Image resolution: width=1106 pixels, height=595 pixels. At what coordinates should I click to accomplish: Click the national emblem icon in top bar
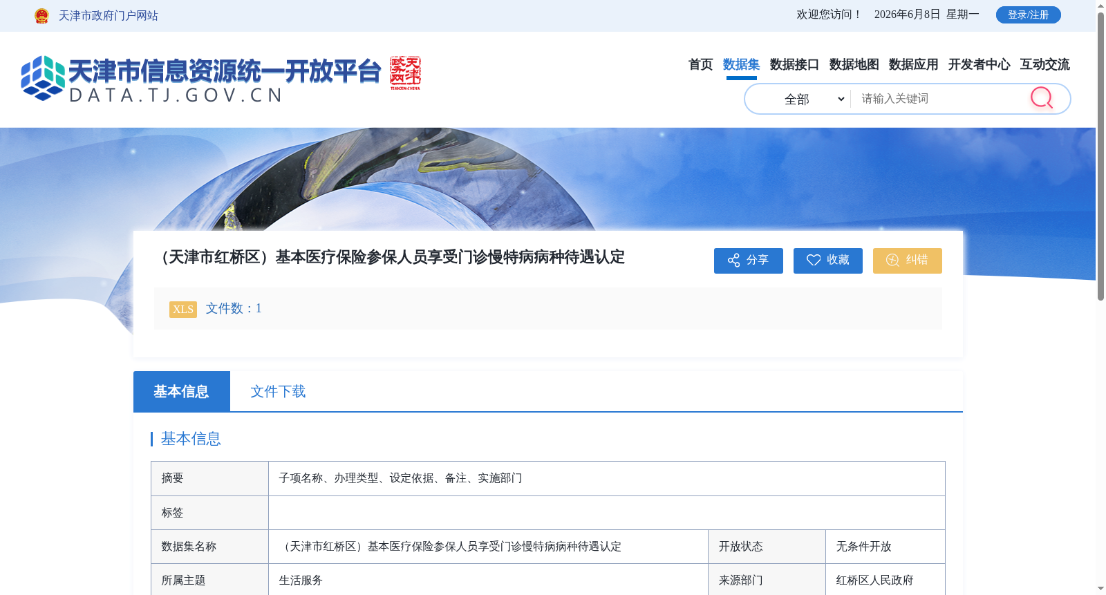click(x=41, y=16)
